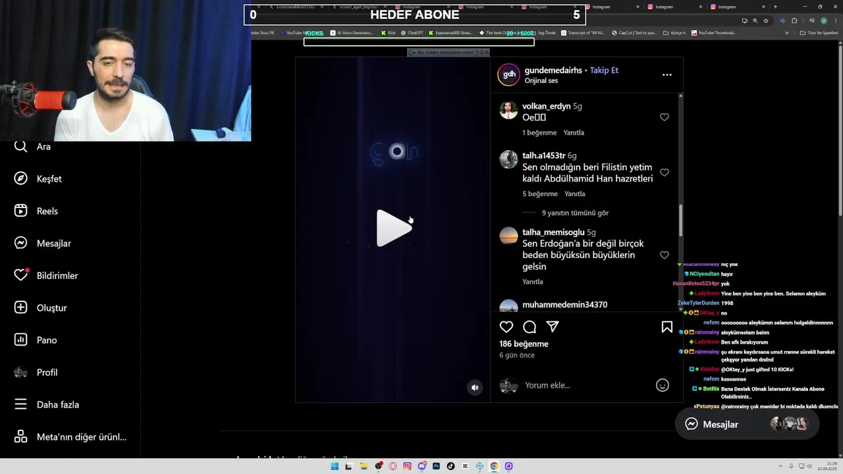Open Instagram search (Ara) in sidebar
Screen dimensions: 843x474
point(33,147)
